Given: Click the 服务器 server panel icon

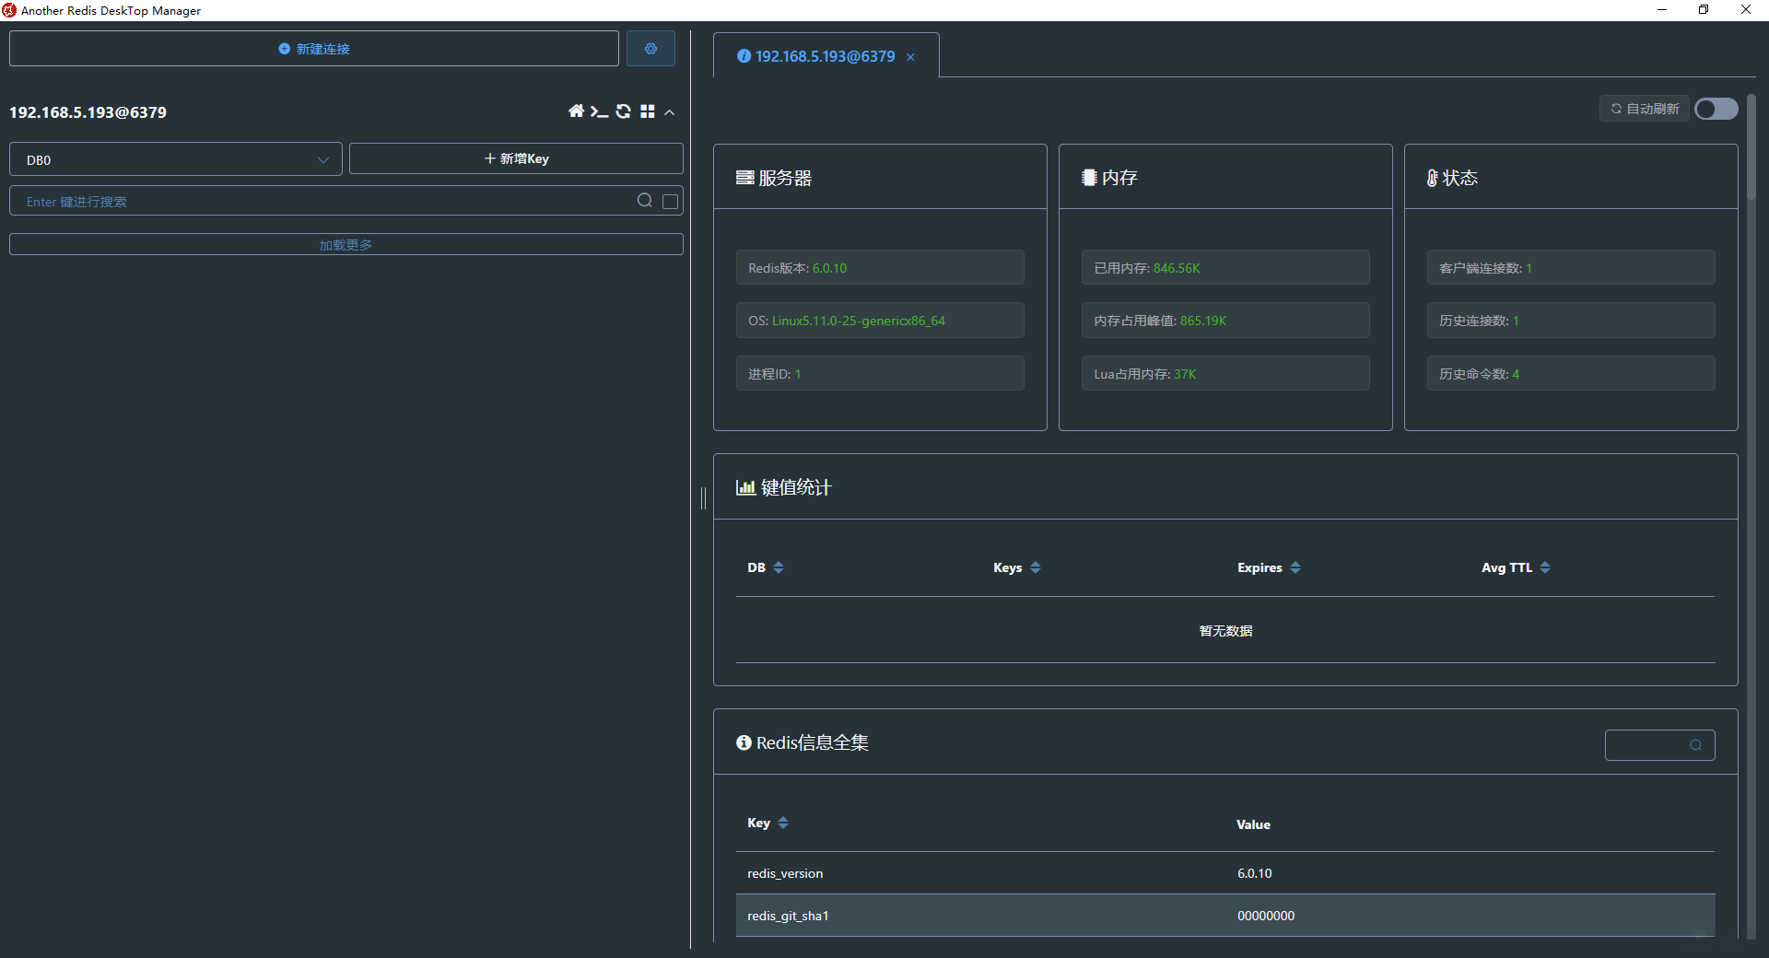Looking at the screenshot, I should (x=744, y=178).
